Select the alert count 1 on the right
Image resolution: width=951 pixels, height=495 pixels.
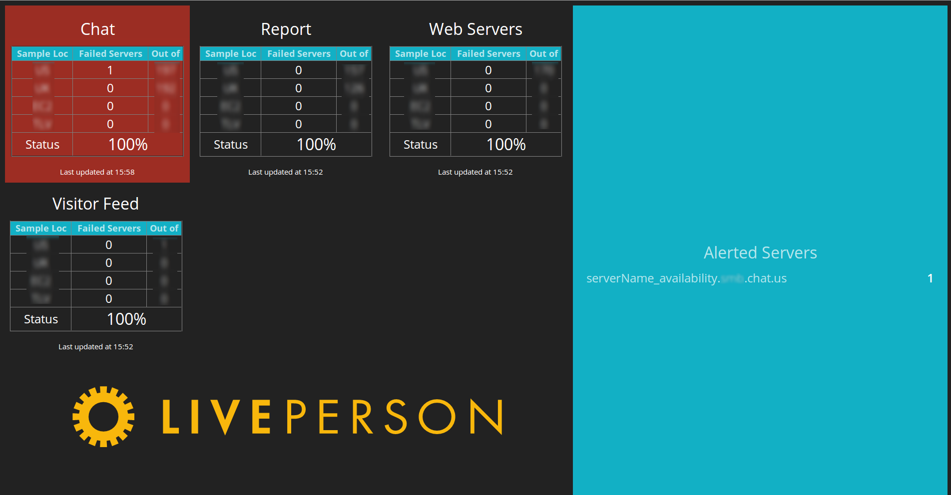coord(930,278)
